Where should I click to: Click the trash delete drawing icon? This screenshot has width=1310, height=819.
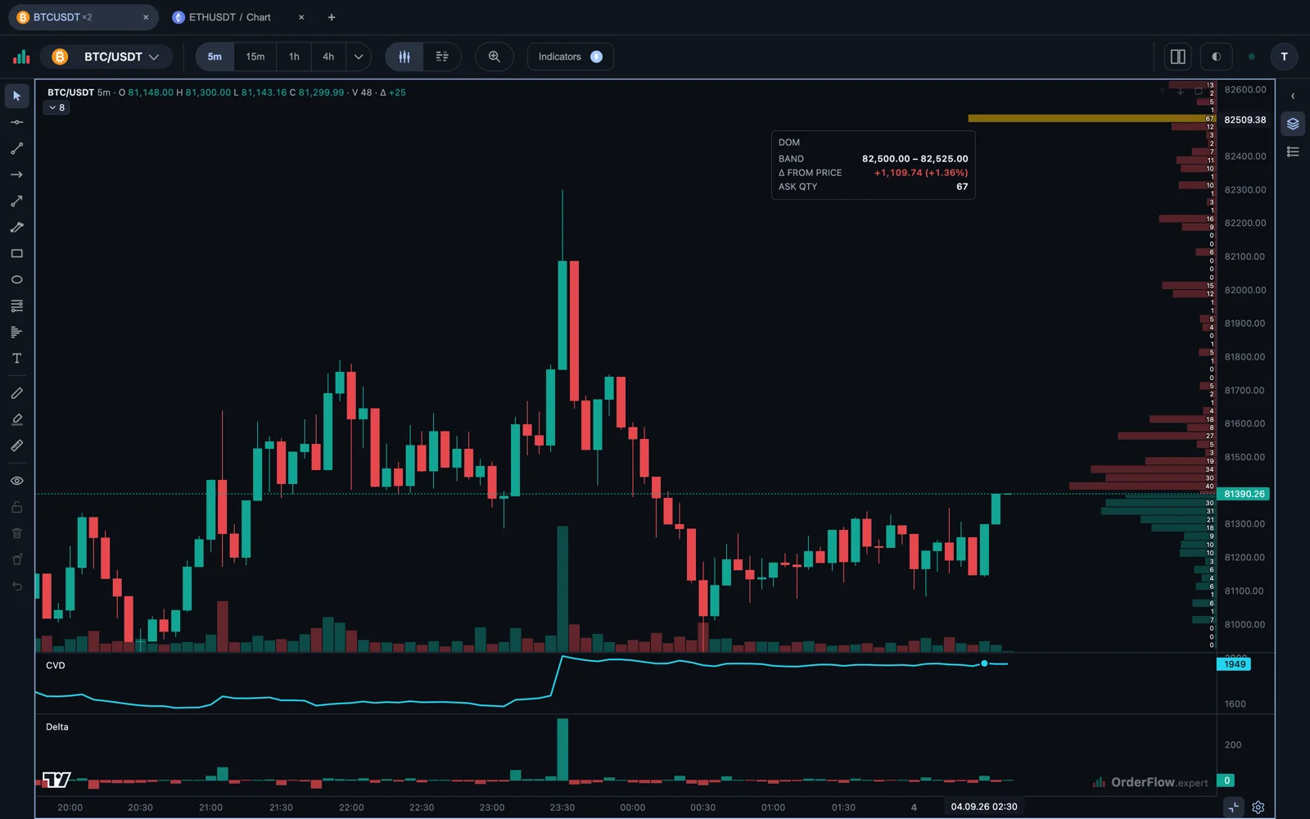pos(16,533)
